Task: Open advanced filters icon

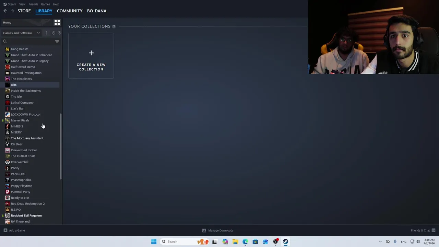Action: [x=57, y=42]
